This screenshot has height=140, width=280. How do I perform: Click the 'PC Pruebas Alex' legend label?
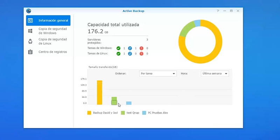pos(158,113)
